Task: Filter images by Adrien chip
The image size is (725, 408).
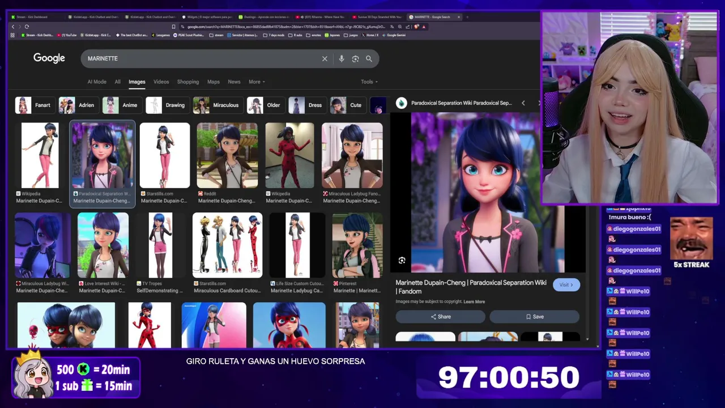Action: 78,105
